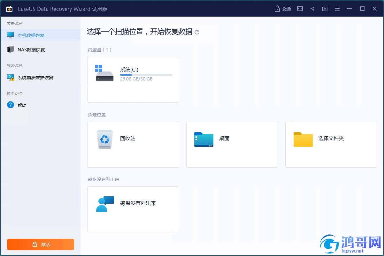
Task: Click the 数据恢复 sidebar group label
Action: [14, 23]
